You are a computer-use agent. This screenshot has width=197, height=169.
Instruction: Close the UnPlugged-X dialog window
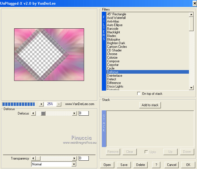[195, 3]
